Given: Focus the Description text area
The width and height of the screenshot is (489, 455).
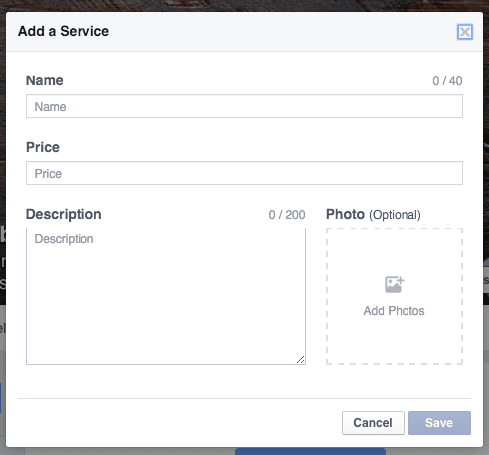Looking at the screenshot, I should tap(166, 296).
